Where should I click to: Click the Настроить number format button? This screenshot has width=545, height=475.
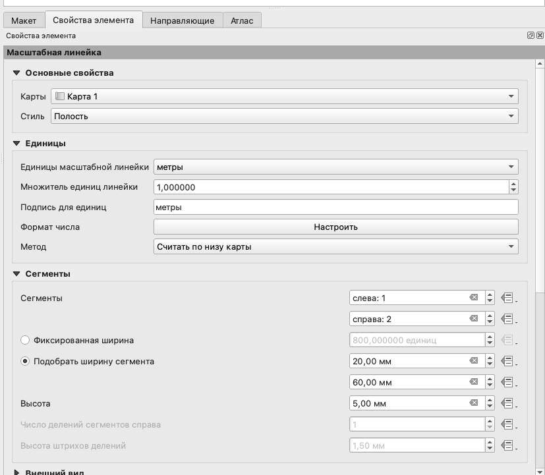pos(335,227)
